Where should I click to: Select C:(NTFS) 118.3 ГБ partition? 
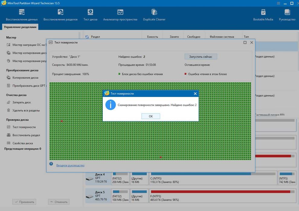pyautogui.click(x=213, y=178)
